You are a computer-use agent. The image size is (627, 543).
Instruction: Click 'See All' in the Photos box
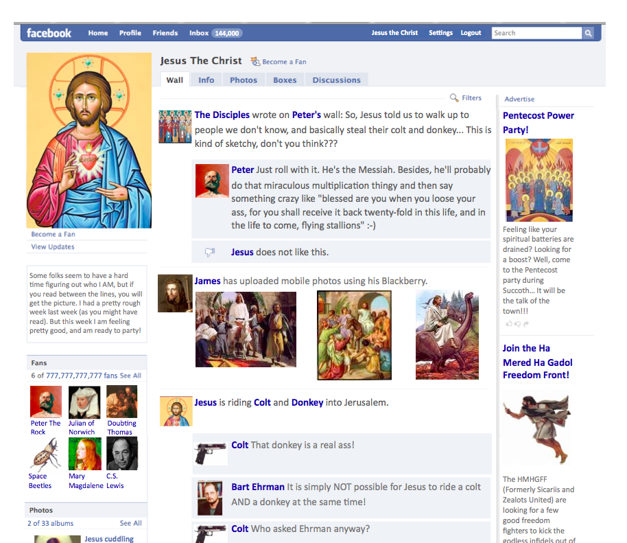coord(131,523)
